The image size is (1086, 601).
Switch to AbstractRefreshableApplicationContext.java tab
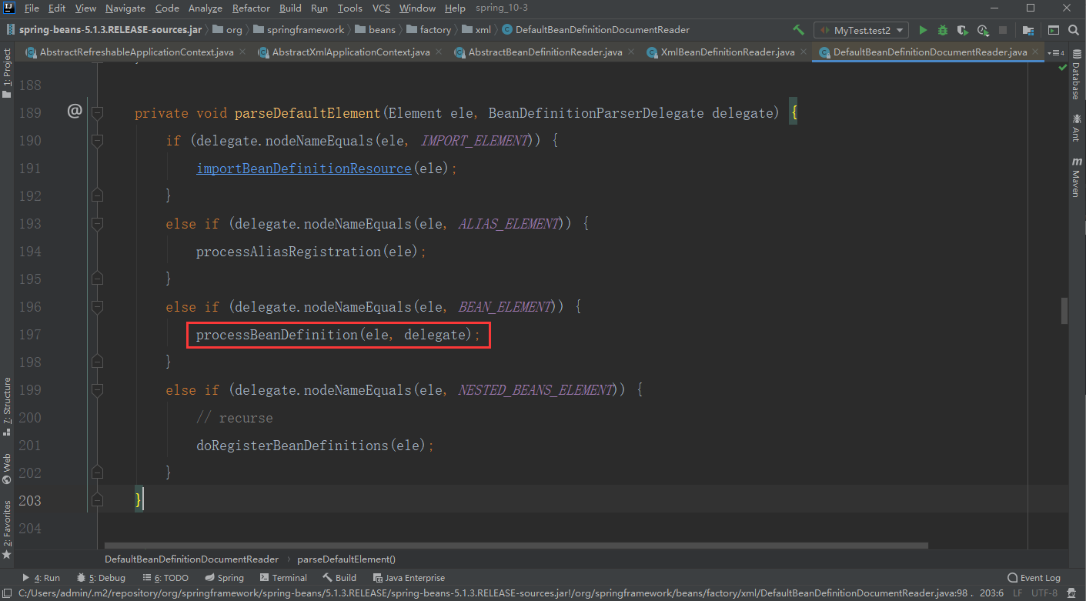(135, 52)
